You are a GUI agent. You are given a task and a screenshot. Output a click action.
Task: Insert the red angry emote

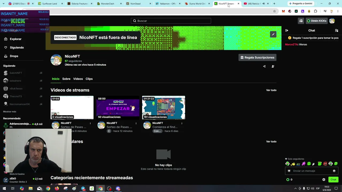pos(325,164)
